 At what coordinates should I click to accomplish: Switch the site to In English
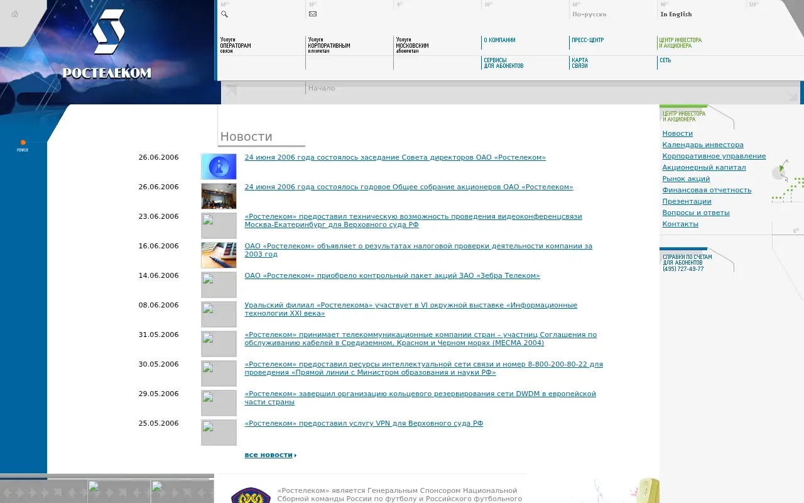[x=676, y=14]
